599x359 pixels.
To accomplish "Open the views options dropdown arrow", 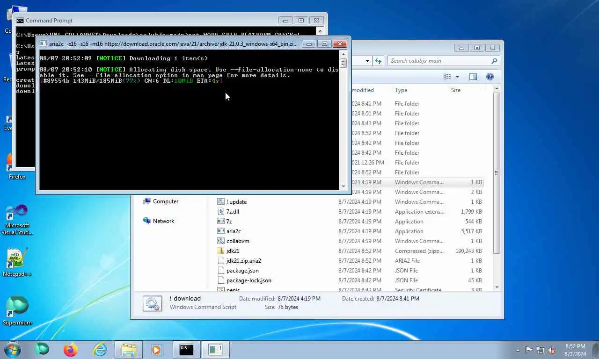I will tap(457, 77).
